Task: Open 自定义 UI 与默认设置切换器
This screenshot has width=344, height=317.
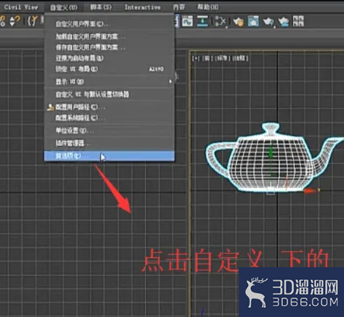Action: [109, 94]
